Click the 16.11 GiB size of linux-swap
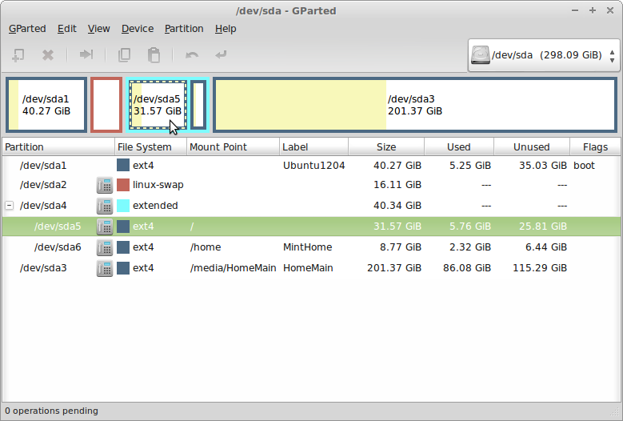 [397, 185]
